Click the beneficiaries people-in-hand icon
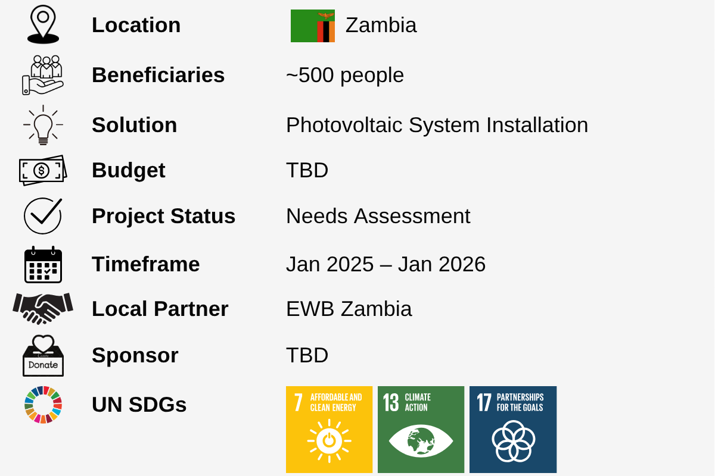 pyautogui.click(x=43, y=75)
